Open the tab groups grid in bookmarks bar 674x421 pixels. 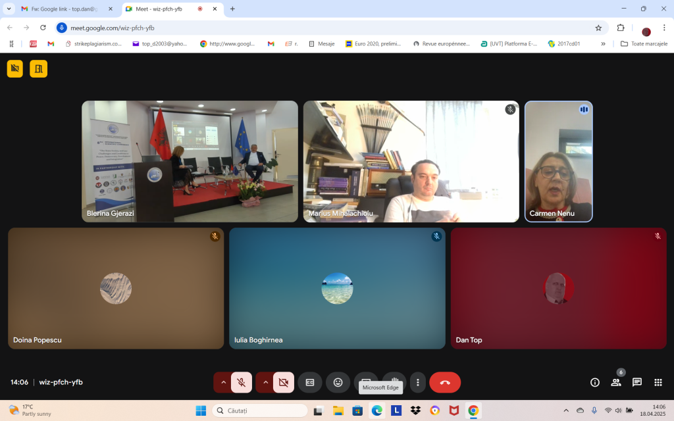pyautogui.click(x=12, y=44)
